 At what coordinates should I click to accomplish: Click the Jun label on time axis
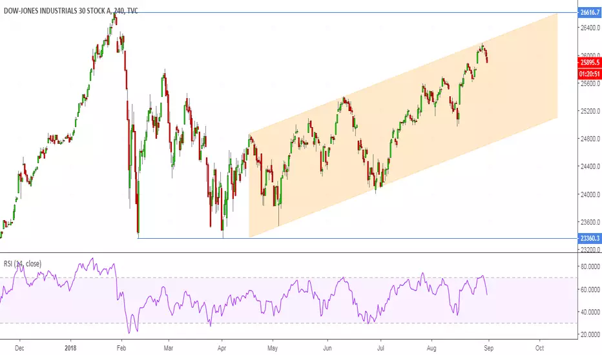click(x=327, y=348)
